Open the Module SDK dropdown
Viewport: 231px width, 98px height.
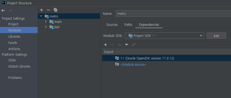(x=164, y=36)
